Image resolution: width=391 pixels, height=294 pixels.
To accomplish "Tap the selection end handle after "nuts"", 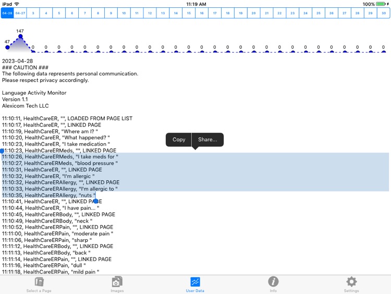I will click(x=96, y=201).
